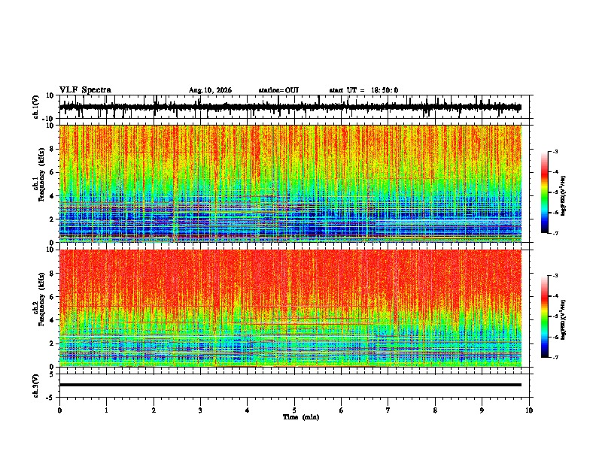596x460 pixels.
Task: Click the time axis tick label "7"
Action: (x=388, y=410)
